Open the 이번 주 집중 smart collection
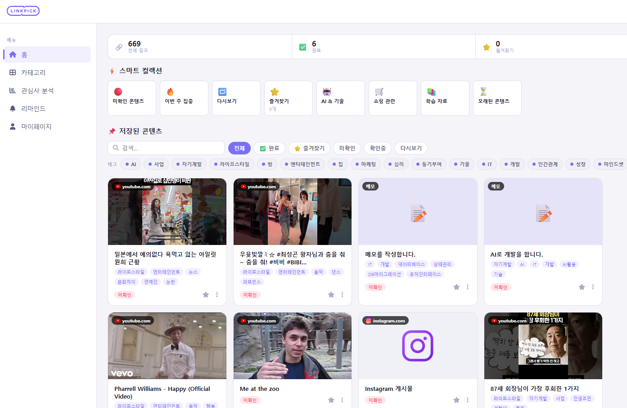Image resolution: width=627 pixels, height=408 pixels. 184,98
